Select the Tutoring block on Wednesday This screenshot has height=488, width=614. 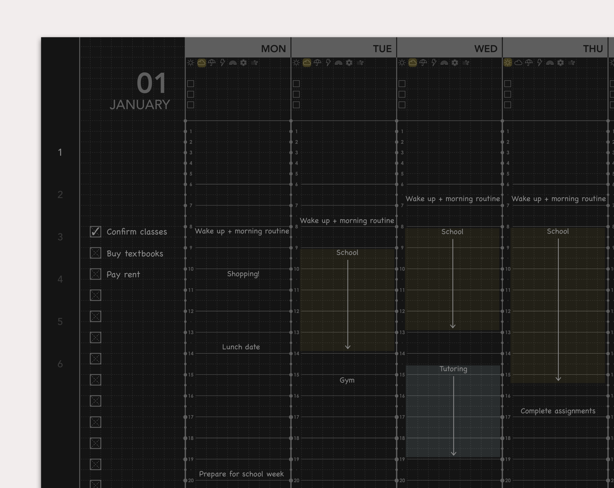point(453,411)
